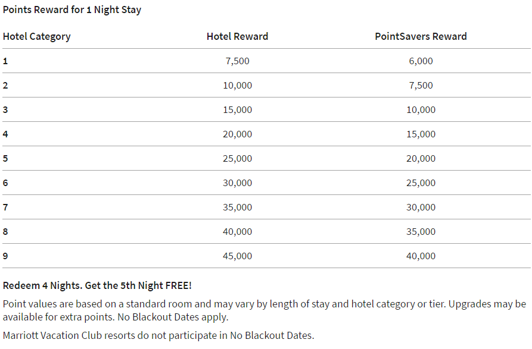Click the category 3 PointSavers 10,000 value

(421, 109)
